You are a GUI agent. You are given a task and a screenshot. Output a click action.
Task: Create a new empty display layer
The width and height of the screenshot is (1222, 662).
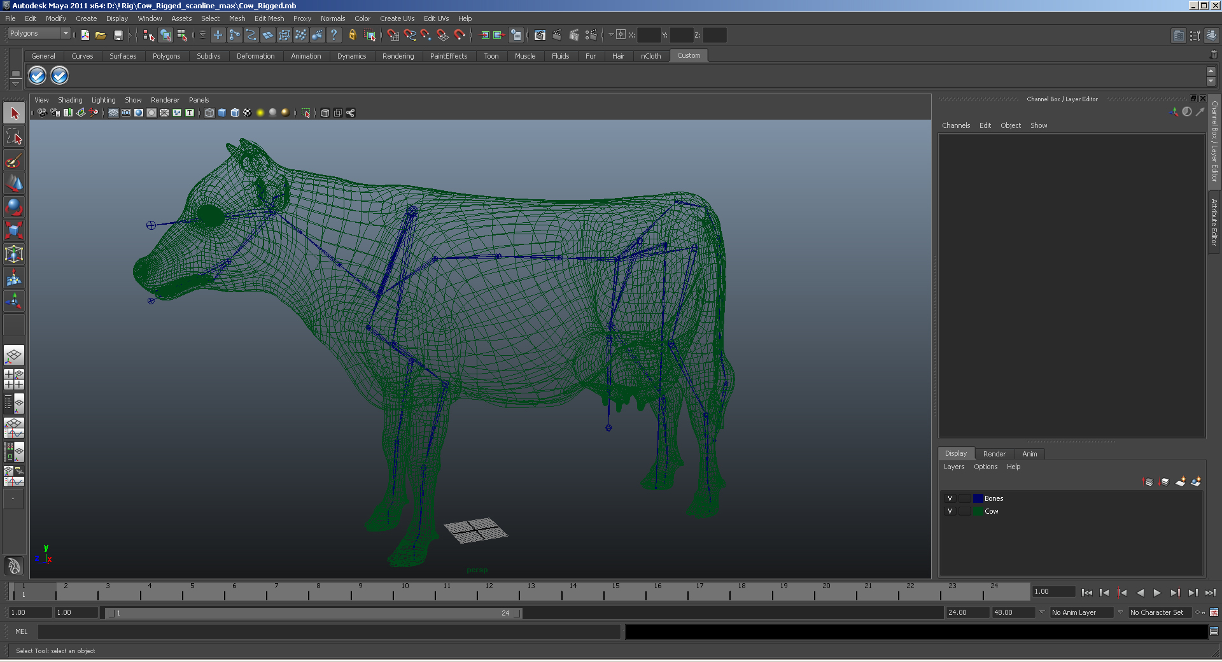point(1180,482)
